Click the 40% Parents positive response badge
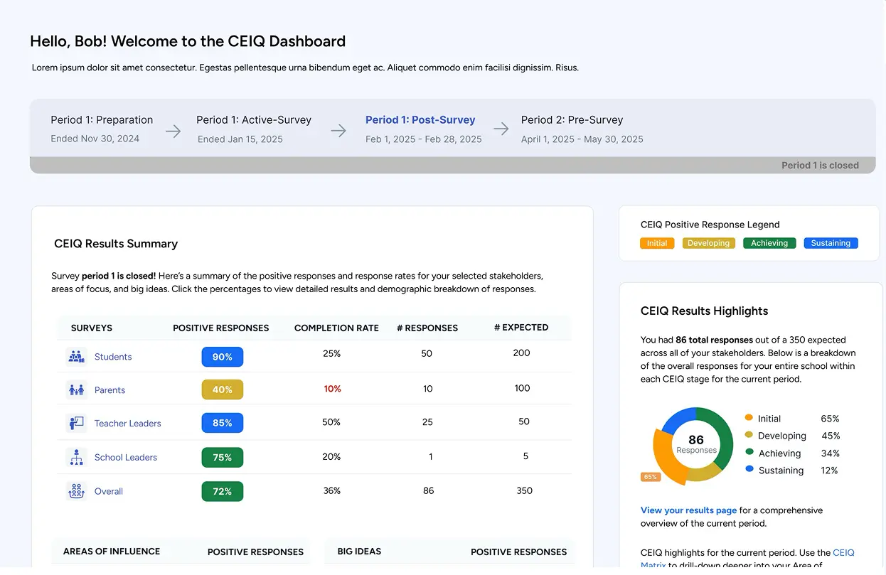 [x=222, y=389]
